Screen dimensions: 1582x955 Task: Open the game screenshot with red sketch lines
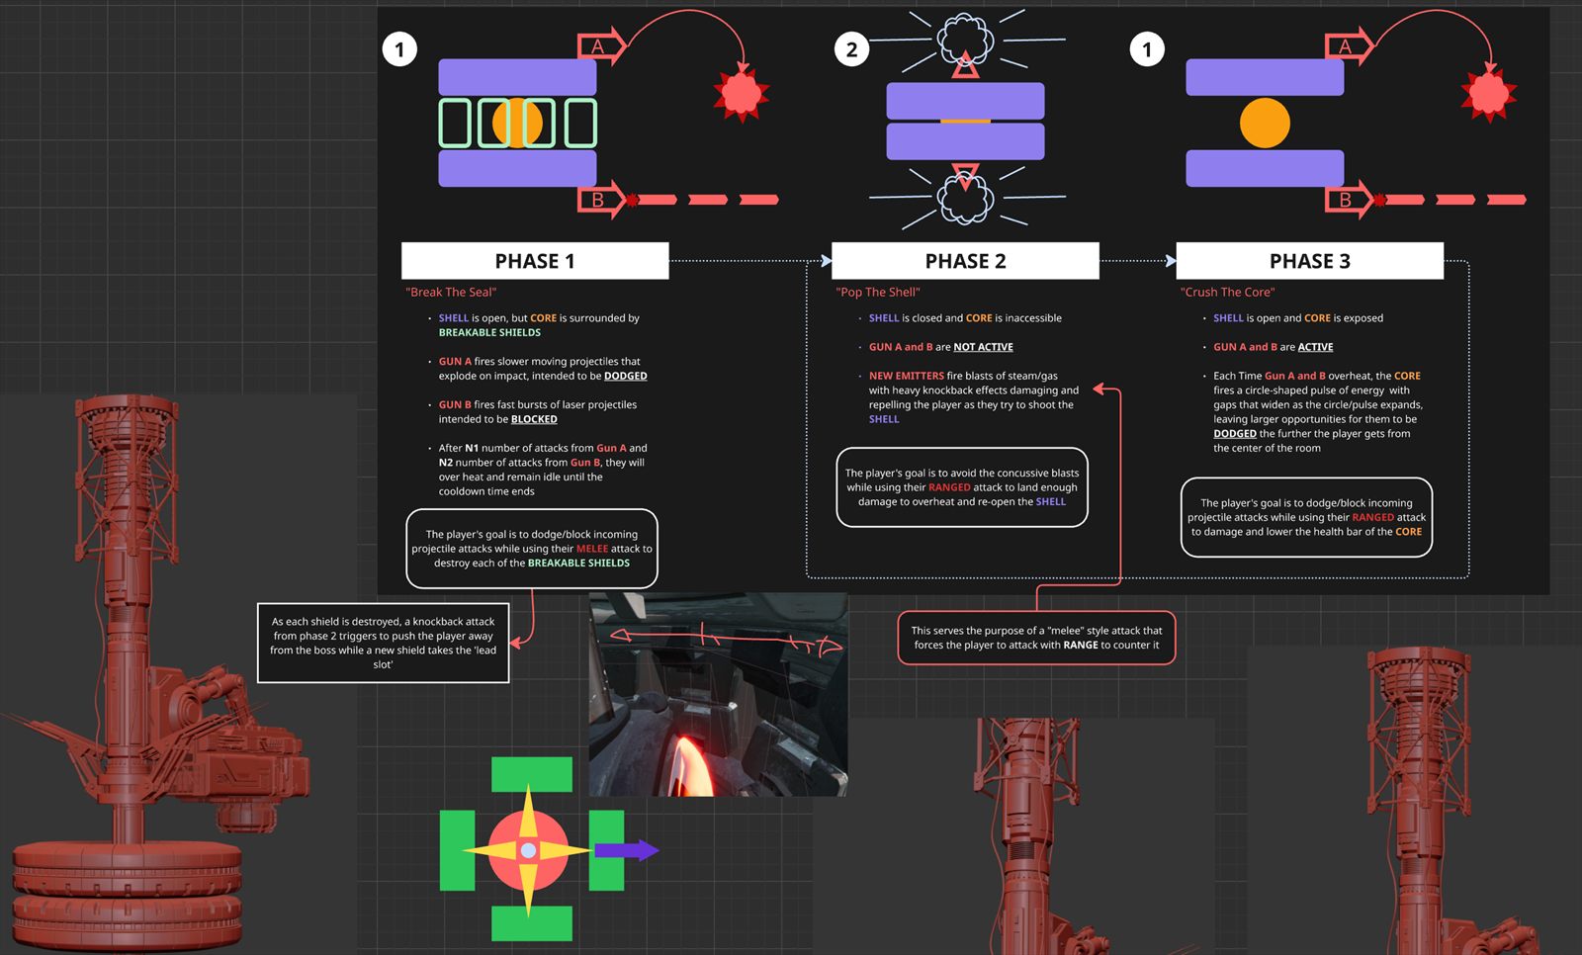(718, 694)
